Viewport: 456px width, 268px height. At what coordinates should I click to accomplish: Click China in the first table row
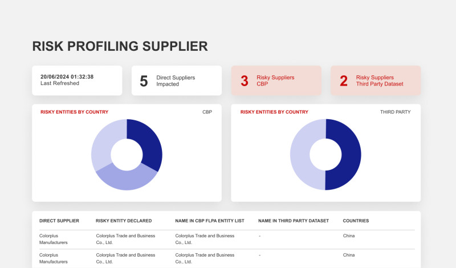[349, 235]
